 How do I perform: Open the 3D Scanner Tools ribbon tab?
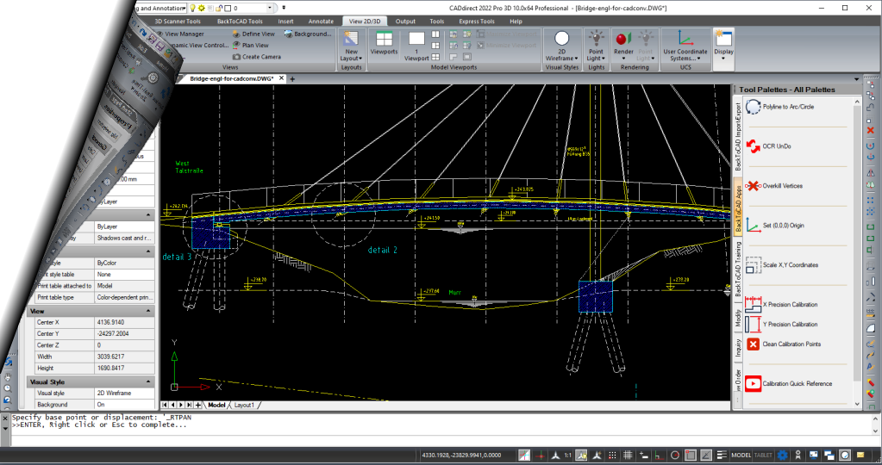(x=178, y=22)
